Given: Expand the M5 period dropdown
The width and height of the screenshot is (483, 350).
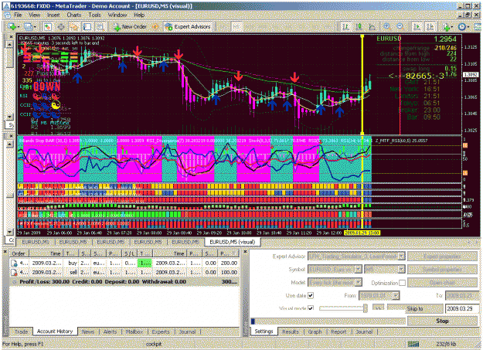Looking at the screenshot, I should coord(401,270).
